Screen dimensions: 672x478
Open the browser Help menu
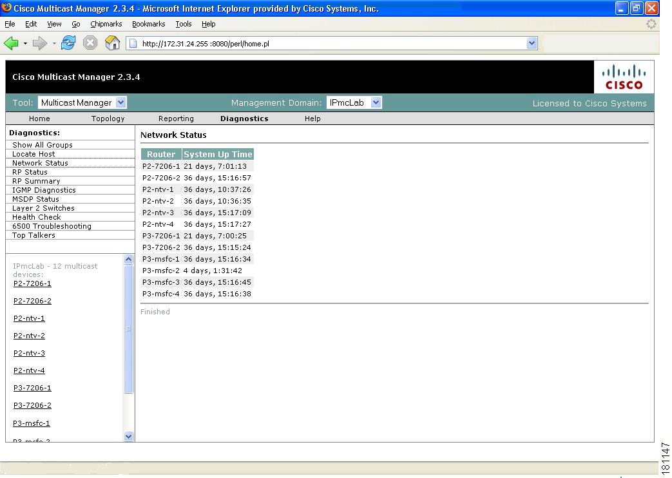click(x=209, y=24)
